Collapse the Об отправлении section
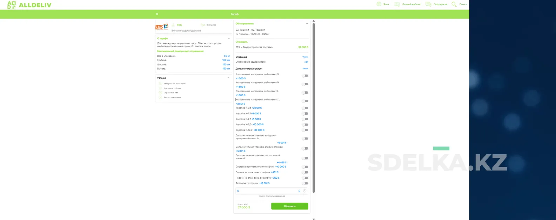 click(307, 24)
